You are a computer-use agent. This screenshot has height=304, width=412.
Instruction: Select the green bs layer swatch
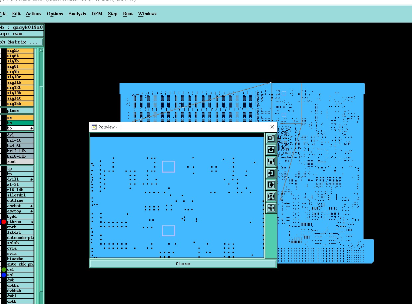[x=20, y=123]
